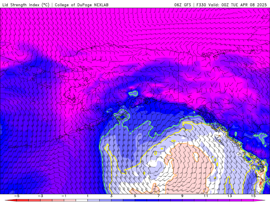Click the 11 color scale label
This screenshot has height=202, width=270.
click(206, 196)
